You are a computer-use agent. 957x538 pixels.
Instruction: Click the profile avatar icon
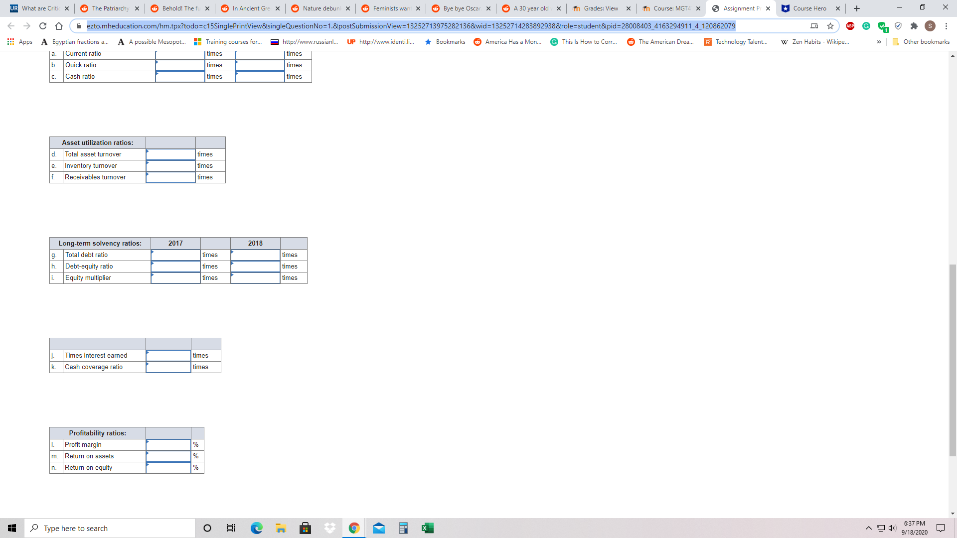[x=930, y=26]
